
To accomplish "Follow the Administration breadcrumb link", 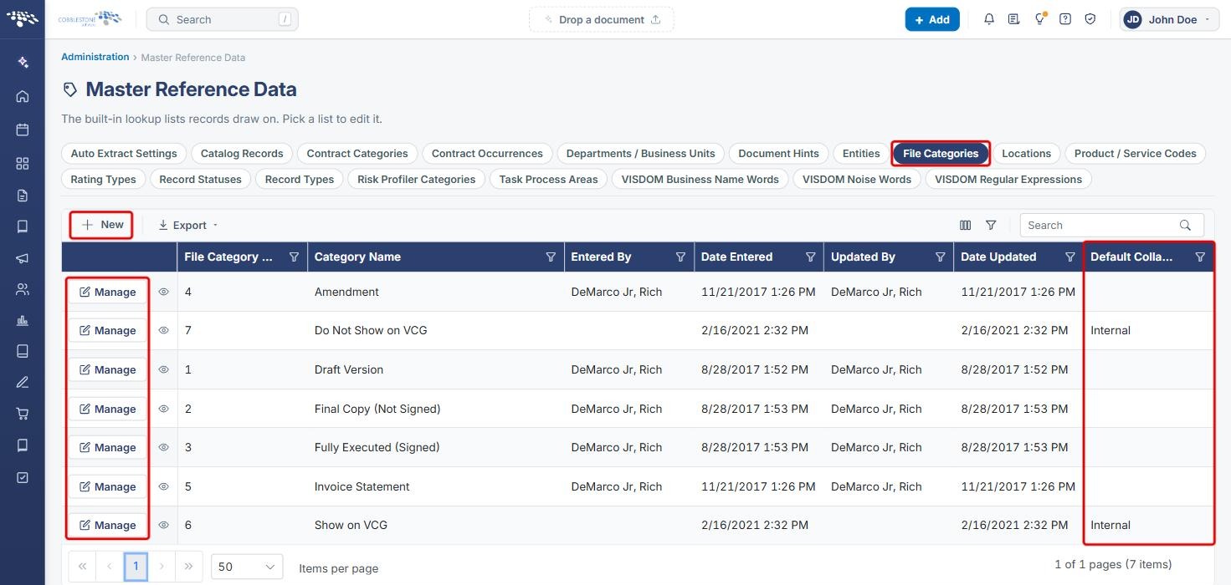I will click(x=95, y=57).
